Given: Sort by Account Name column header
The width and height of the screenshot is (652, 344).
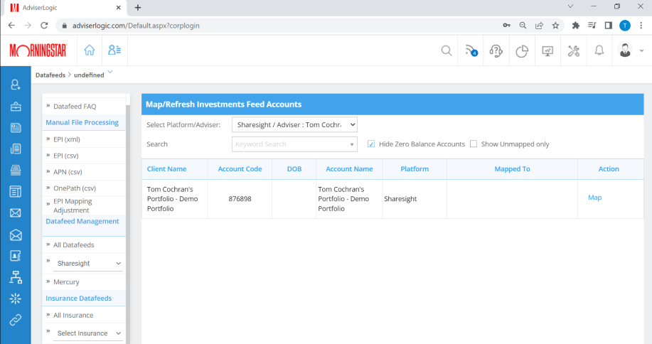Looking at the screenshot, I should pyautogui.click(x=349, y=168).
